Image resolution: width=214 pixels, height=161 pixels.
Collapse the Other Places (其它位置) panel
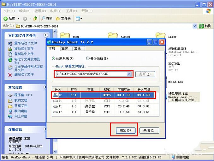pyautogui.click(x=46, y=87)
